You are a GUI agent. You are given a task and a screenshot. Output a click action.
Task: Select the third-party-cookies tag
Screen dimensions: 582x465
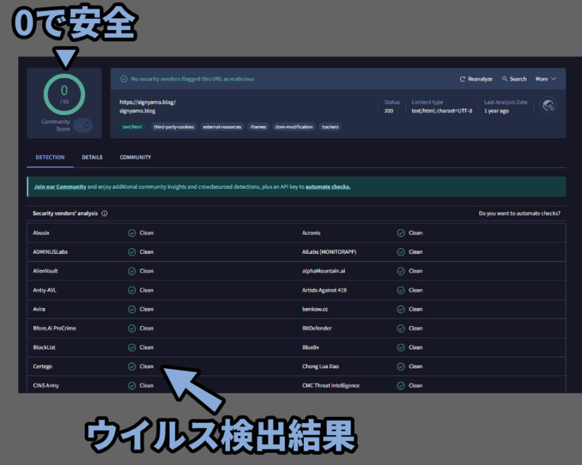[x=174, y=127]
